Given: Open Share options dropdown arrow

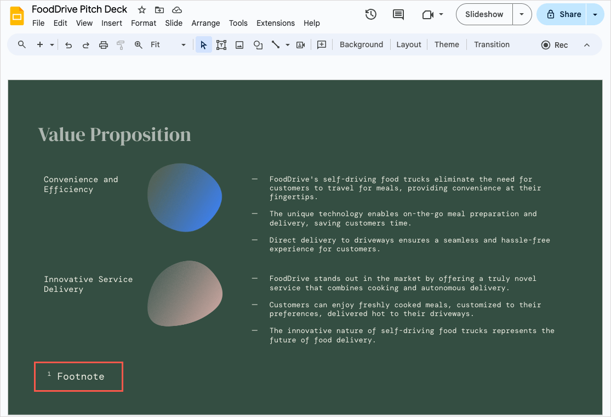Looking at the screenshot, I should (595, 14).
